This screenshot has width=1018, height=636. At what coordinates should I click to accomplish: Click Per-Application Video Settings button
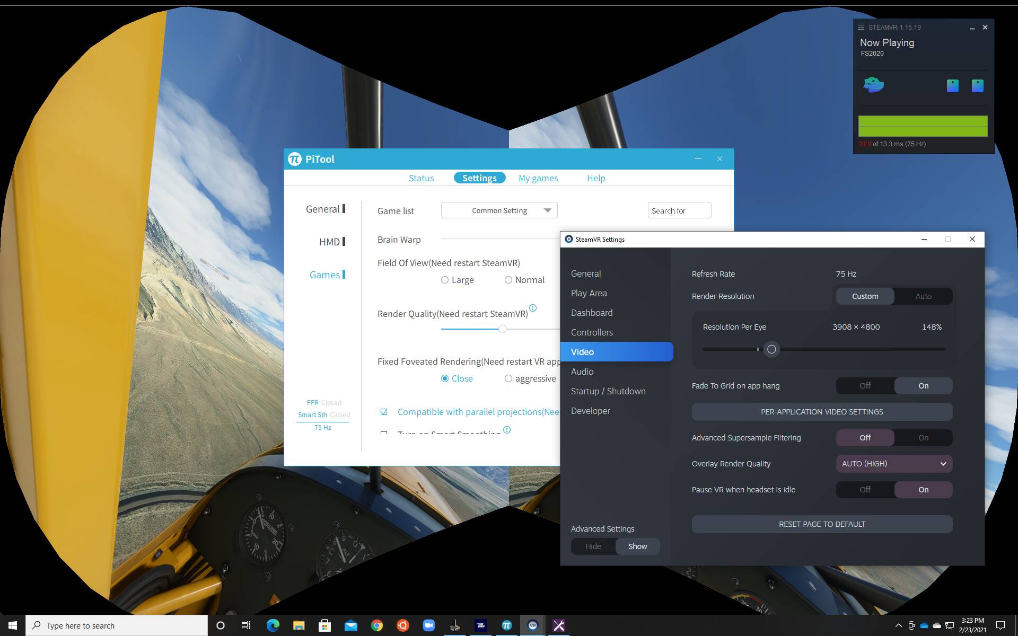tap(822, 412)
